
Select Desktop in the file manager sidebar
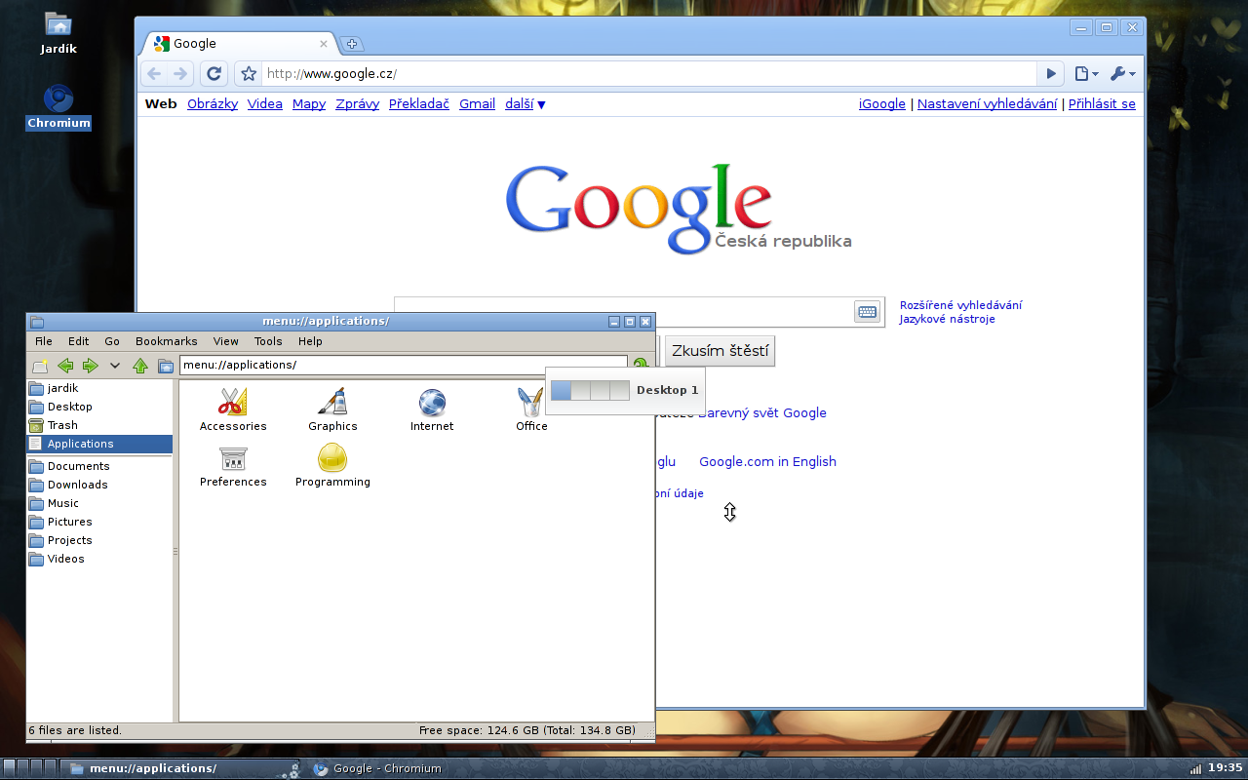coord(100,407)
